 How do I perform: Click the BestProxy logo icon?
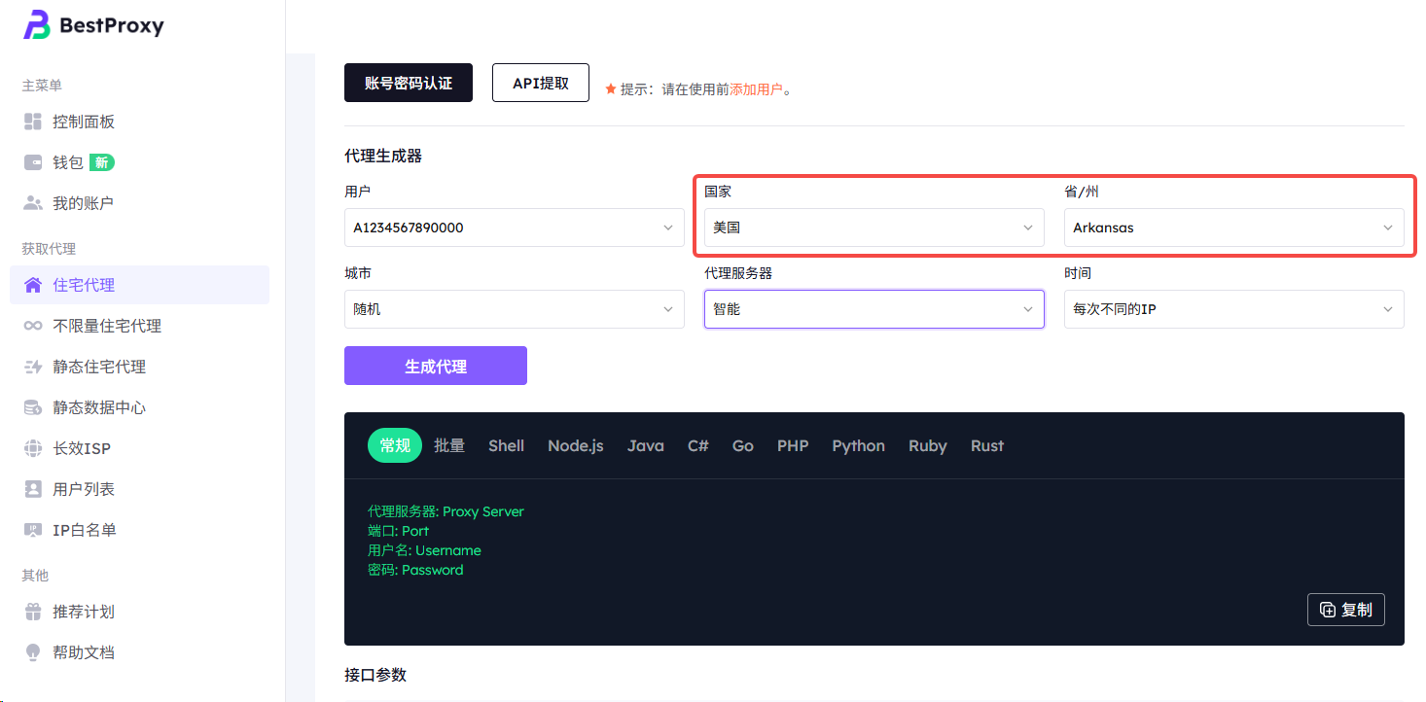click(x=37, y=26)
